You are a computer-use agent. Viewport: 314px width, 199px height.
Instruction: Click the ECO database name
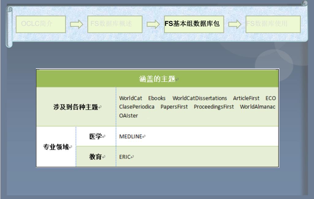270,98
